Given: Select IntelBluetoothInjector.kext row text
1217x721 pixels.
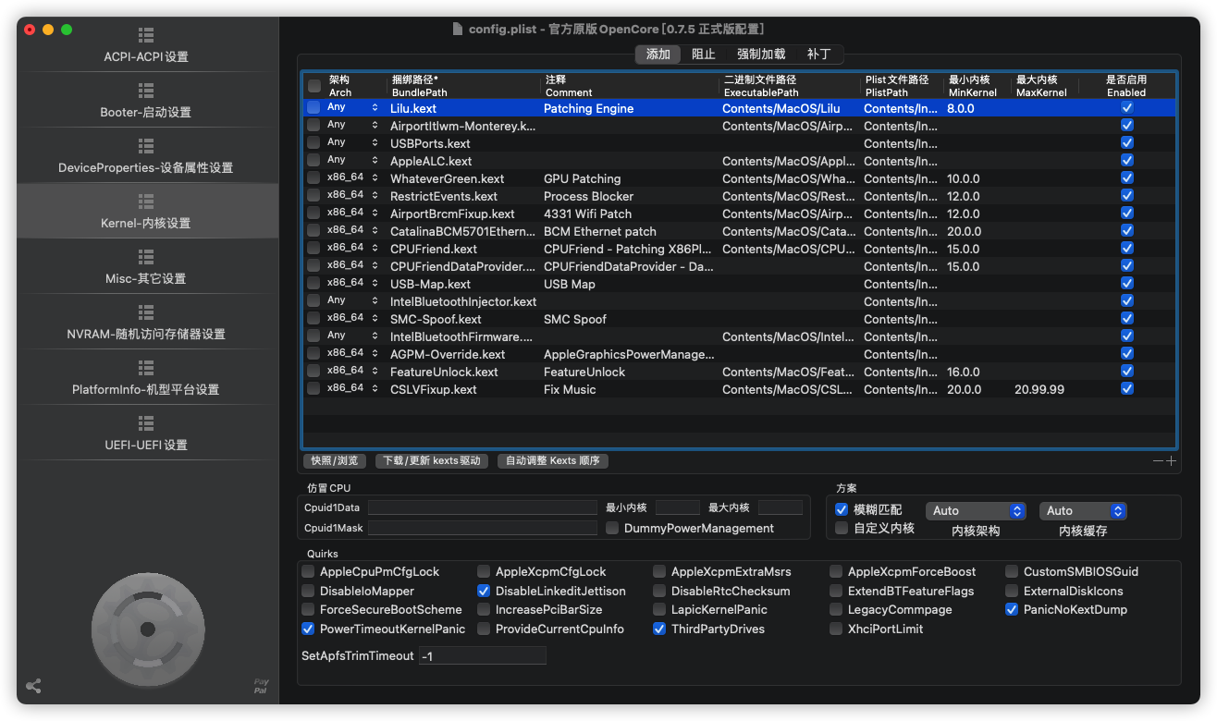Looking at the screenshot, I should coord(463,301).
